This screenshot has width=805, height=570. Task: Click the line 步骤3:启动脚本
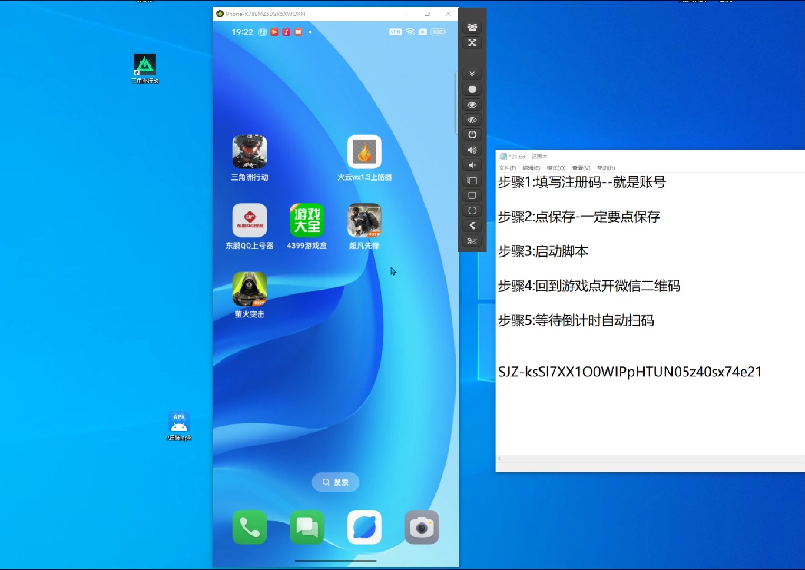point(543,251)
